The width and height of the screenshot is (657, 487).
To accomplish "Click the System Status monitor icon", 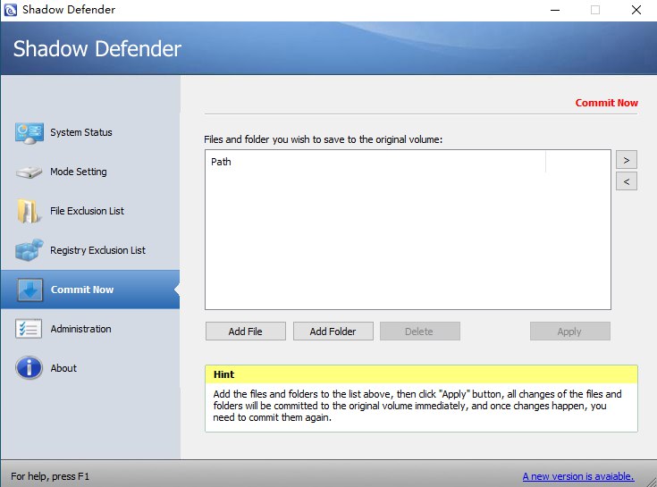I will (x=29, y=133).
